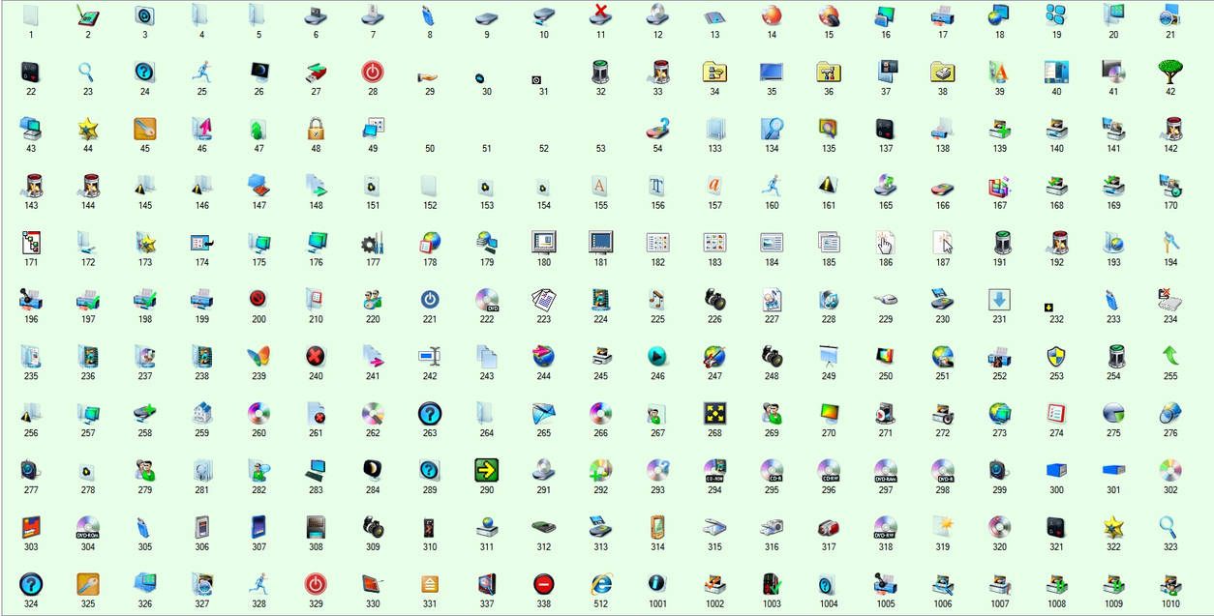
Task: Choose the DVD disc icon numbered 222
Action: (x=487, y=300)
